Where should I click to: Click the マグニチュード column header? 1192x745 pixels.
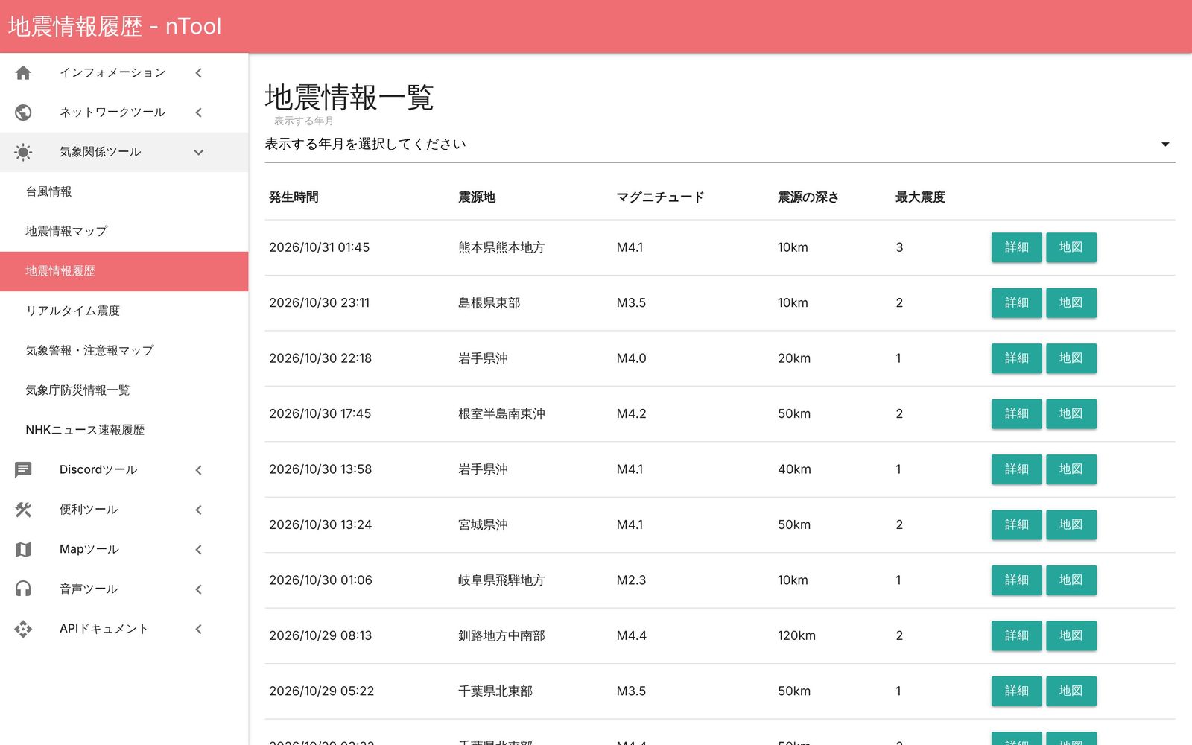(660, 197)
